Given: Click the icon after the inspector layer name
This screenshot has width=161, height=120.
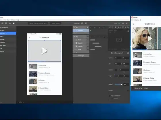Looking at the screenshot, I should coord(128,53).
